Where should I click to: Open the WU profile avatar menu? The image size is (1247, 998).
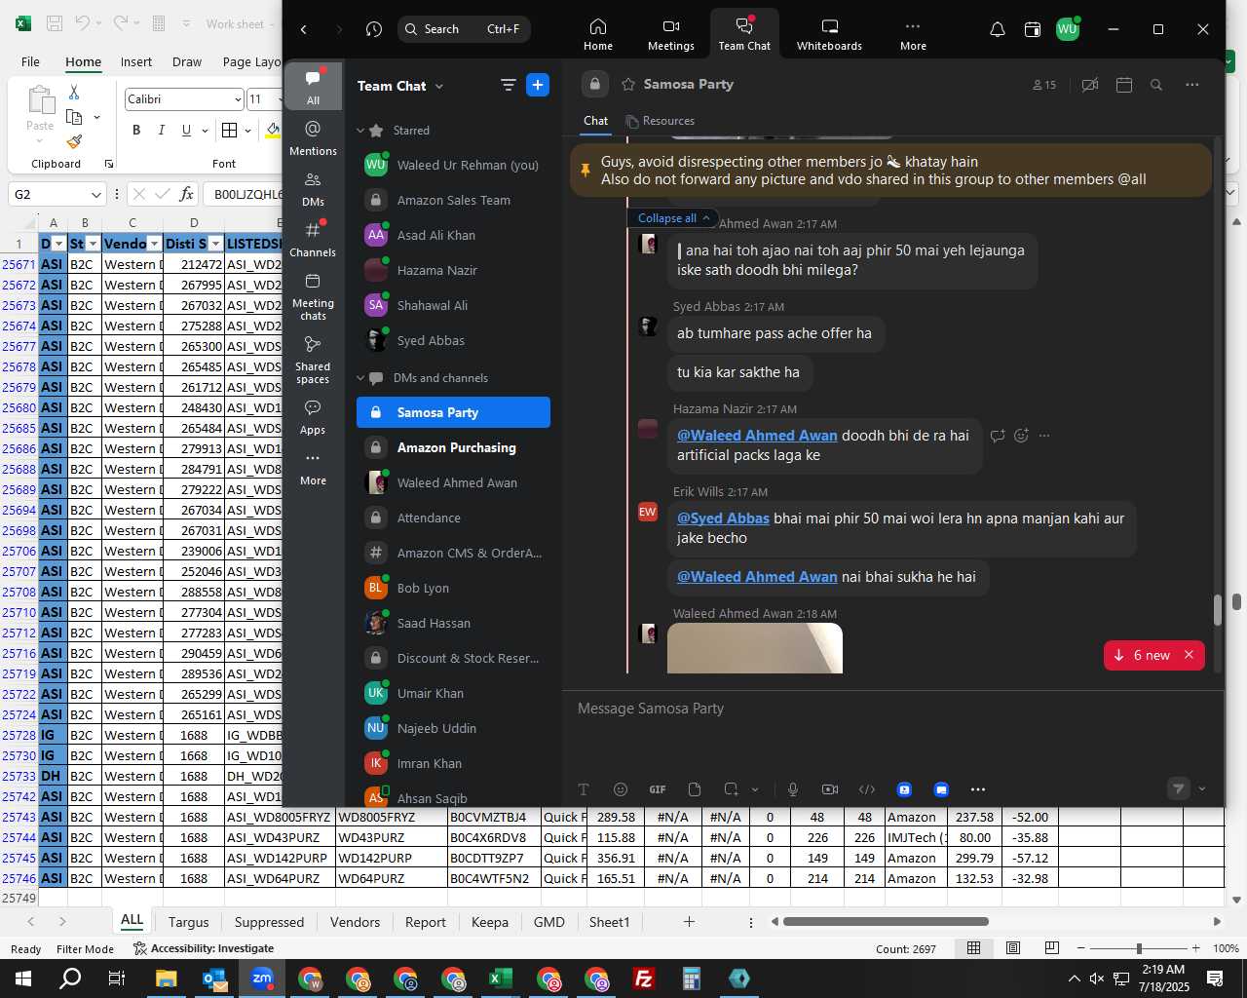point(1068,29)
